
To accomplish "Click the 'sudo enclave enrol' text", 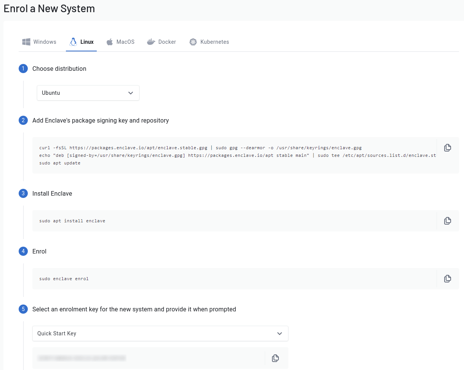I will tap(64, 279).
